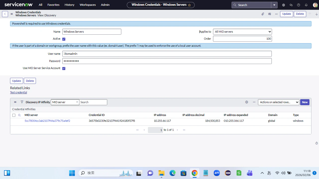Image resolution: width=319 pixels, height=179 pixels.
Task: Open the personalize form settings icon
Action: 270,14
